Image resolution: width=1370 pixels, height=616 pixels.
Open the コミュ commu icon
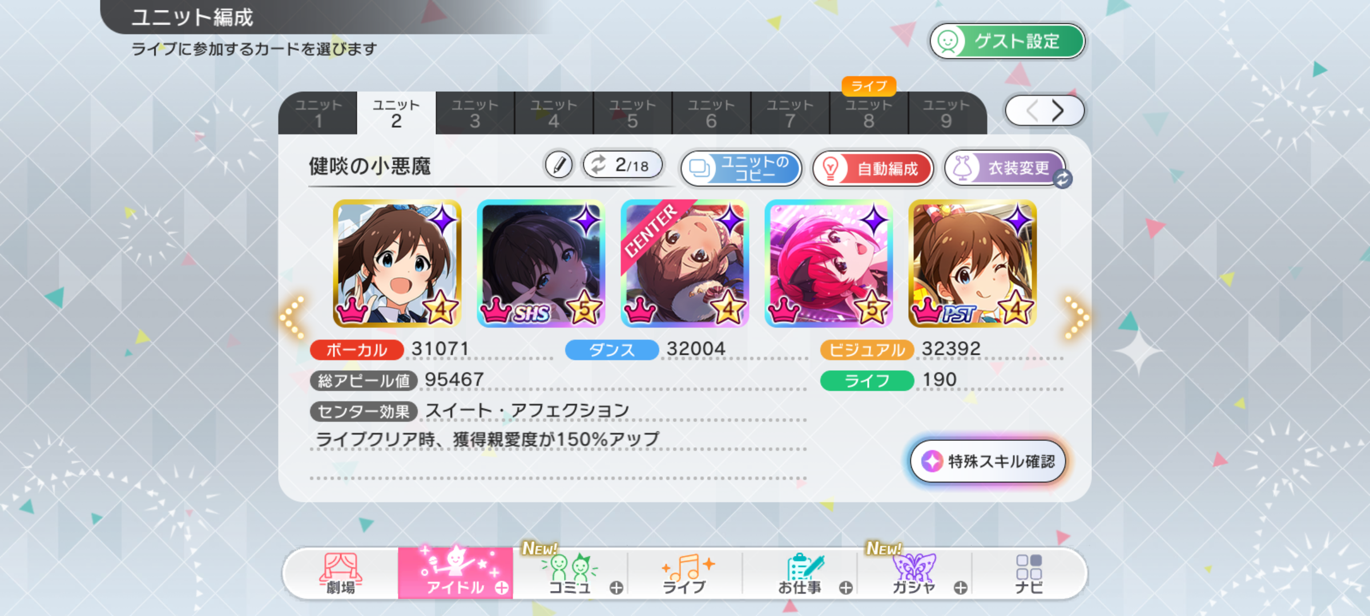[570, 573]
